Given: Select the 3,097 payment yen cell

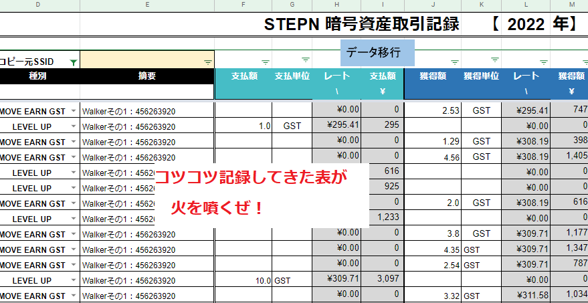Looking at the screenshot, I should (x=383, y=279).
